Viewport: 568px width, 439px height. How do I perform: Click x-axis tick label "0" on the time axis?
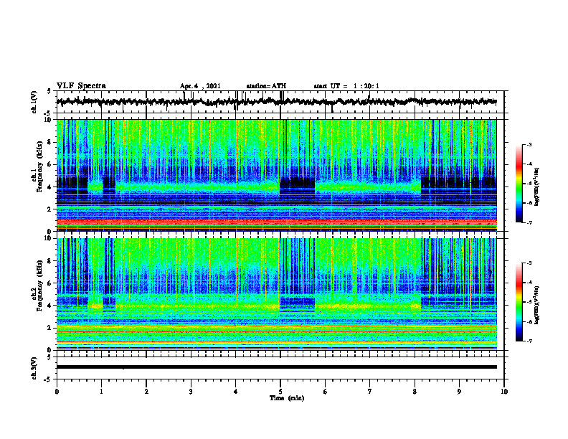57,392
